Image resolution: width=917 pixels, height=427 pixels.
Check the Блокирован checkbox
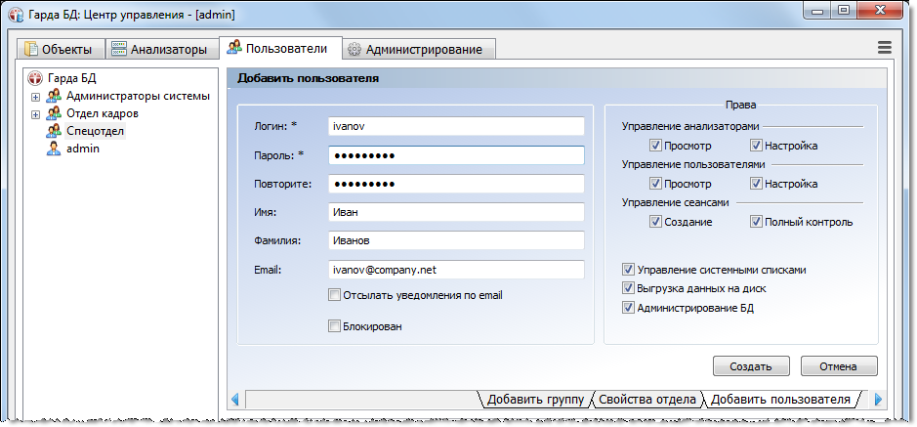pyautogui.click(x=335, y=326)
